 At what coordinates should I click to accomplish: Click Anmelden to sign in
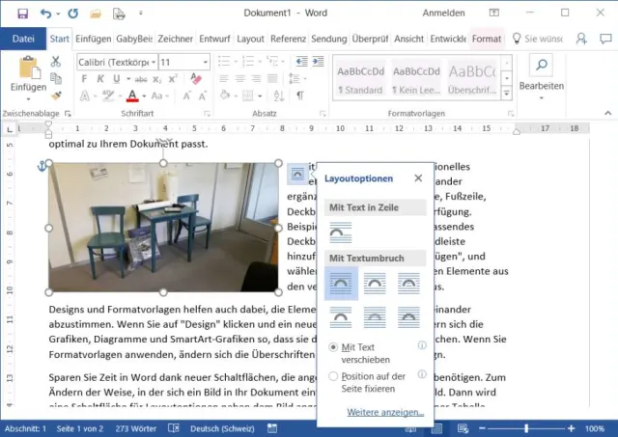(442, 14)
